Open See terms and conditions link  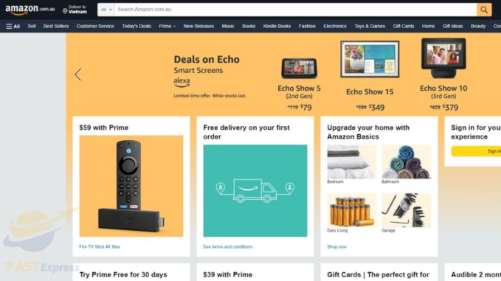[x=228, y=246]
